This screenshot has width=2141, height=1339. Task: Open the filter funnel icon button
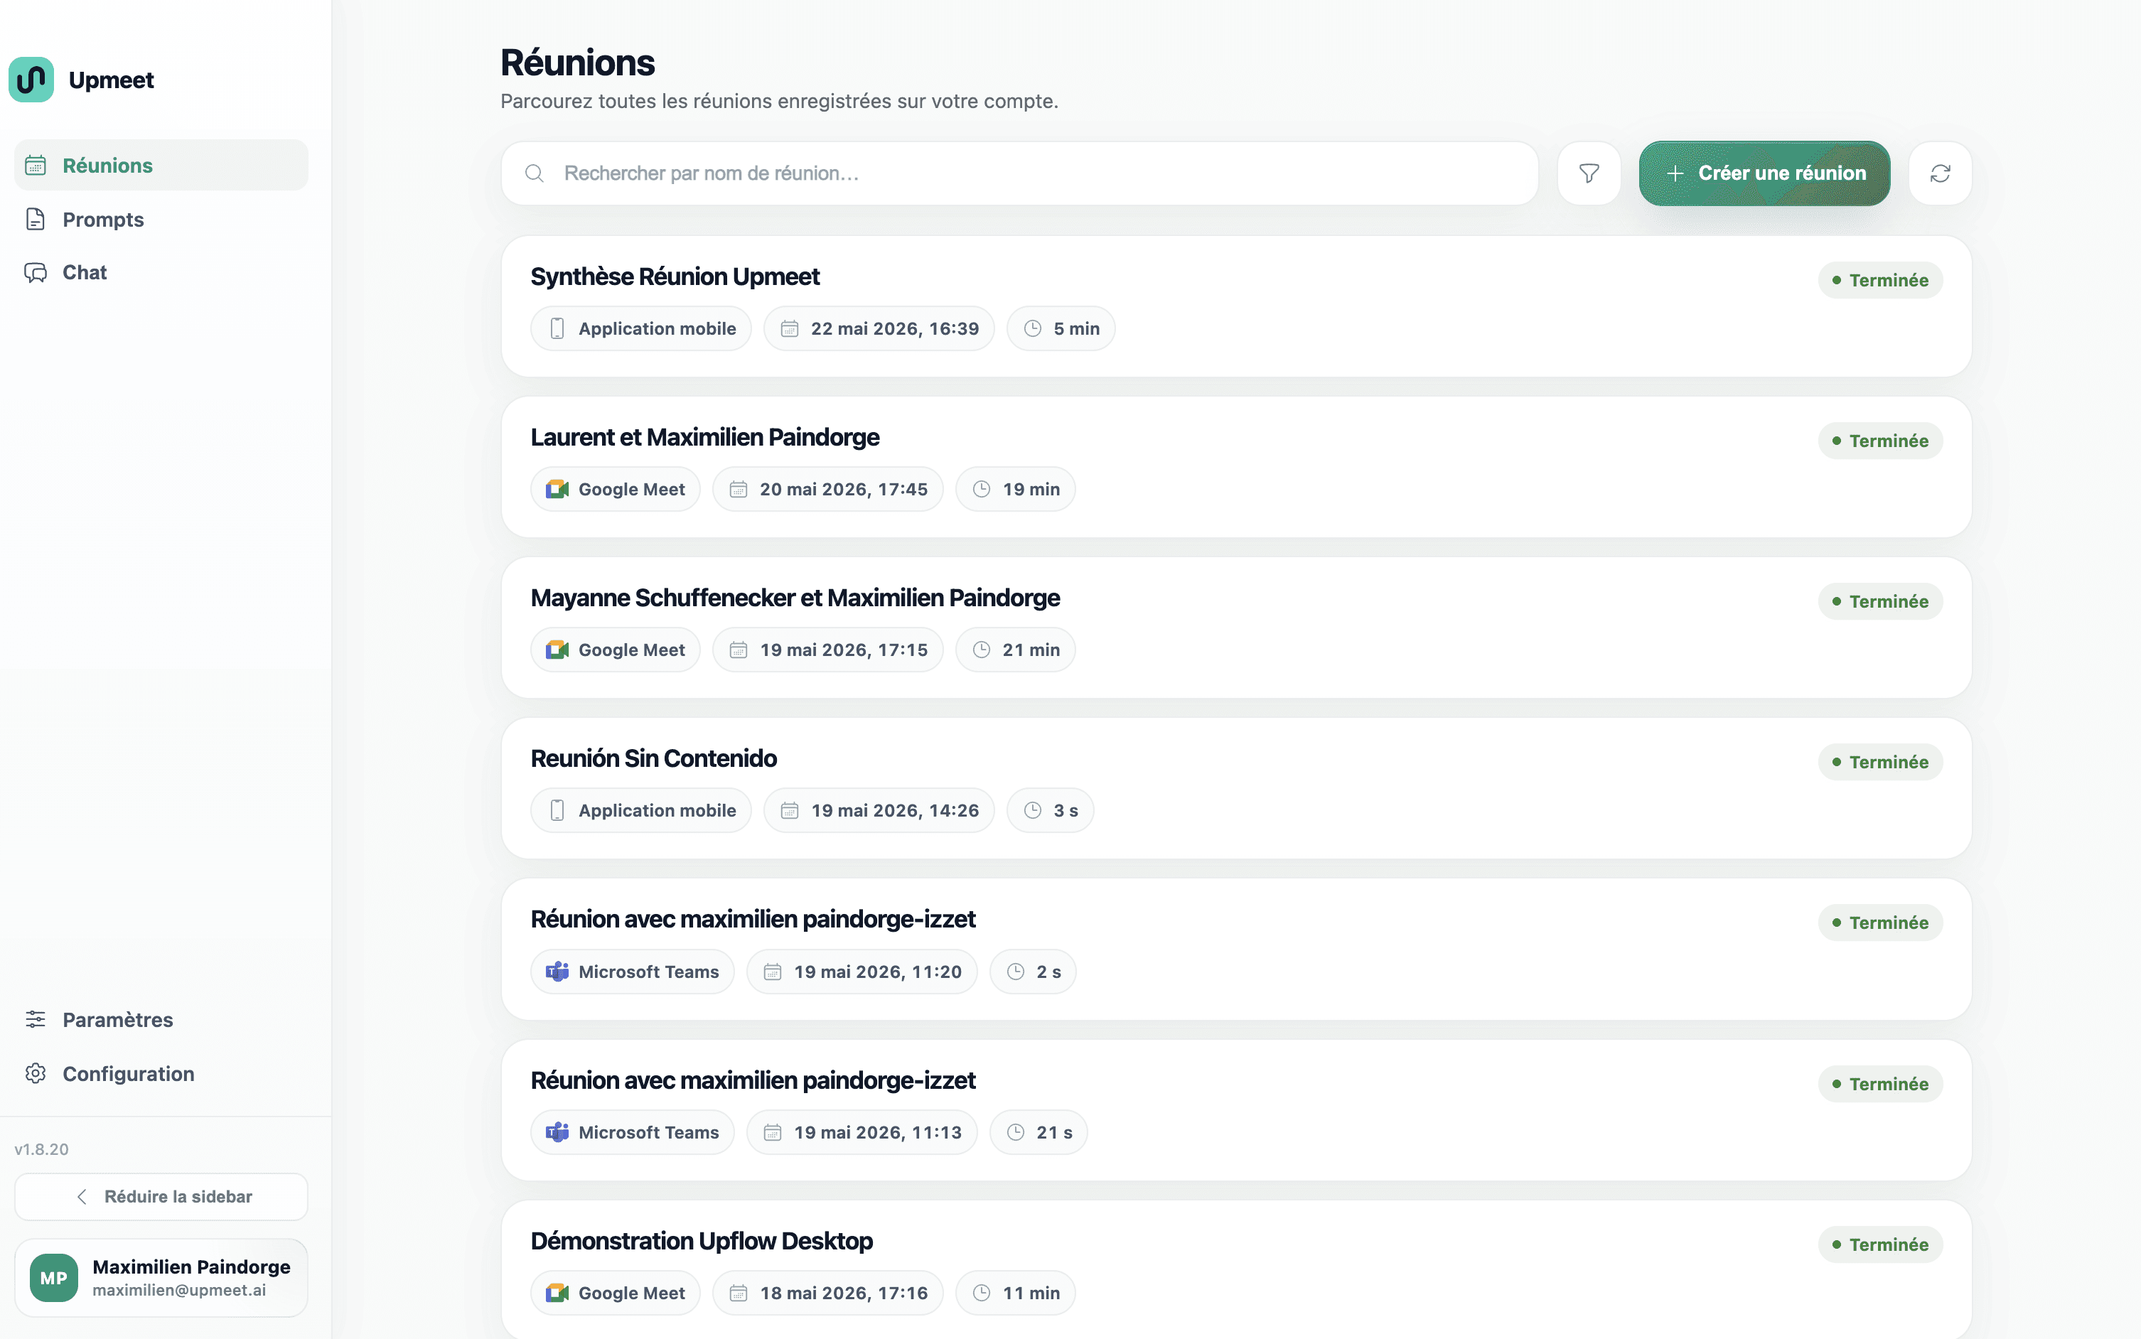(x=1589, y=173)
